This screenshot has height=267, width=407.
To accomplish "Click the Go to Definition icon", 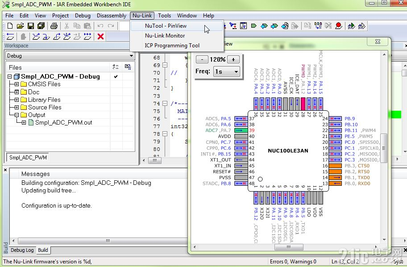I will point(243,26).
